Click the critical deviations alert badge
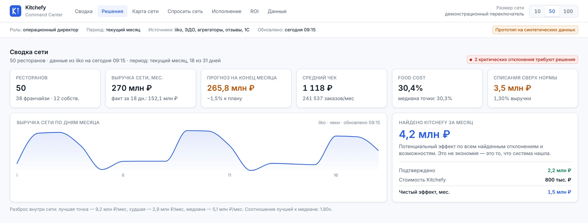The width and height of the screenshot is (588, 223). (x=522, y=60)
